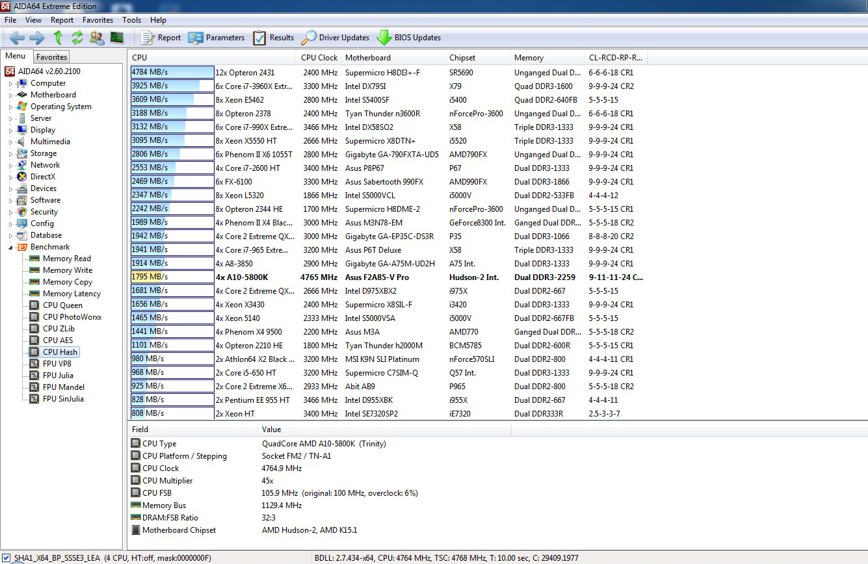Expand the Operating System node

coord(10,107)
